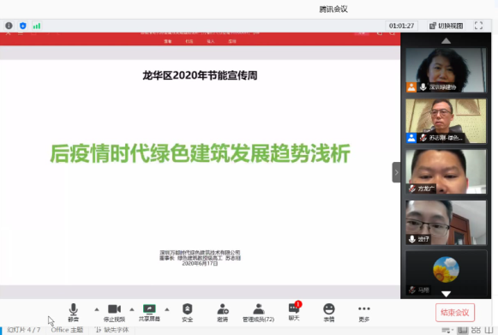Open the security shield settings

(188, 313)
